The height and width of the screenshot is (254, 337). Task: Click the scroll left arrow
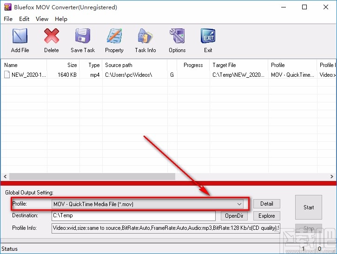[5, 177]
